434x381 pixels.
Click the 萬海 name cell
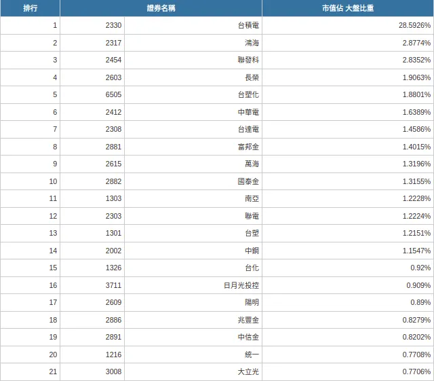(193, 164)
